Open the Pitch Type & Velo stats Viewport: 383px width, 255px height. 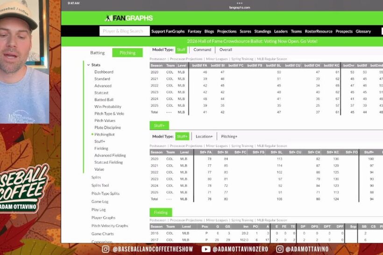(109, 114)
